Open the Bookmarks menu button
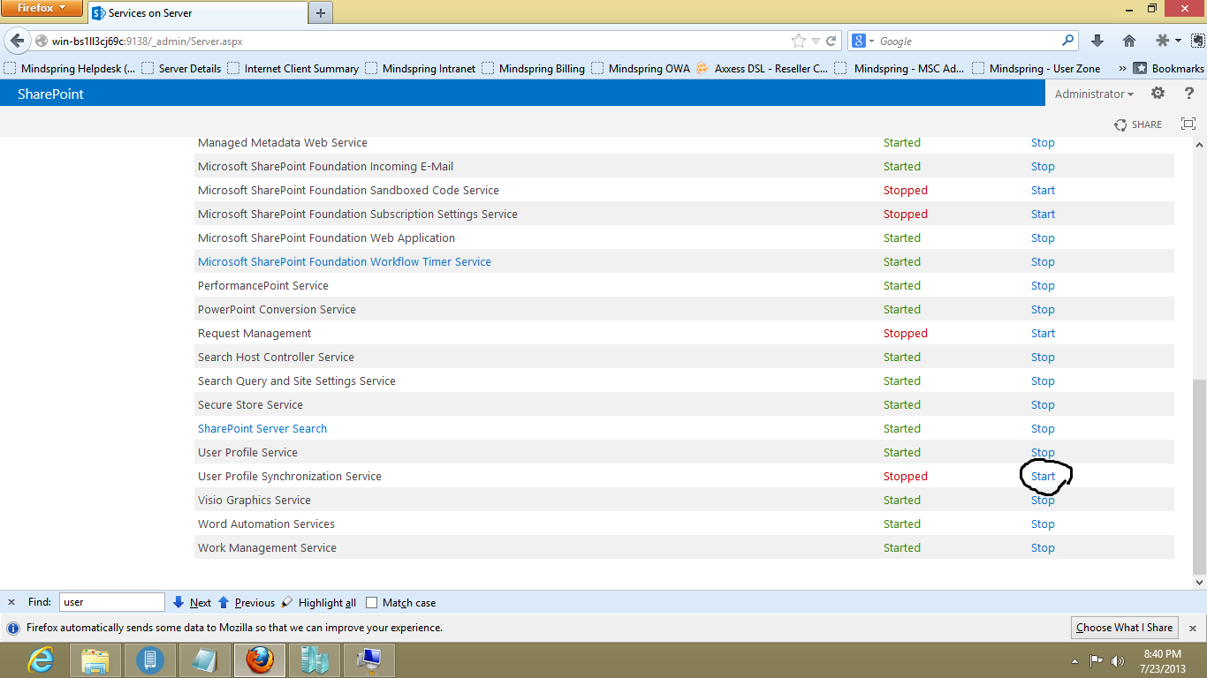This screenshot has height=678, width=1207. point(1168,68)
